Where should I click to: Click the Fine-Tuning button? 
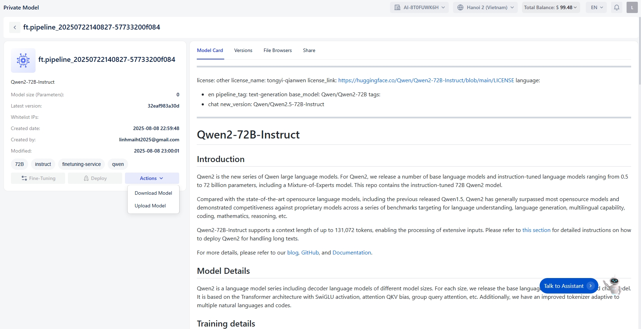[x=38, y=178]
